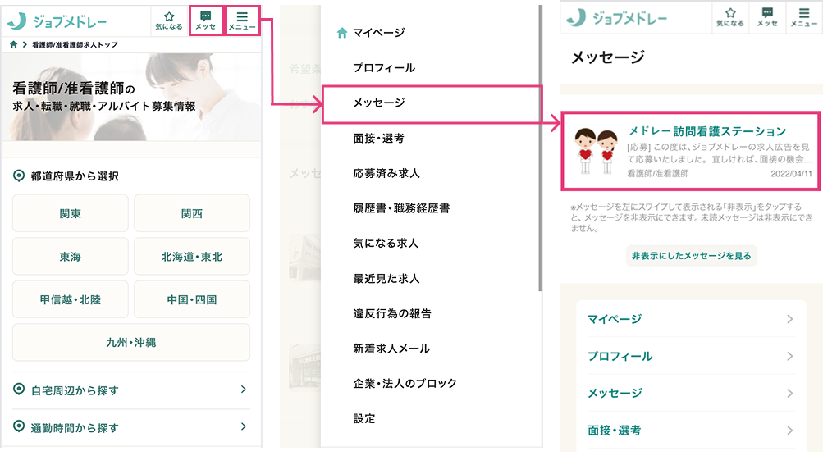Click location pin icon beside 都道府県から選択

[x=19, y=176]
